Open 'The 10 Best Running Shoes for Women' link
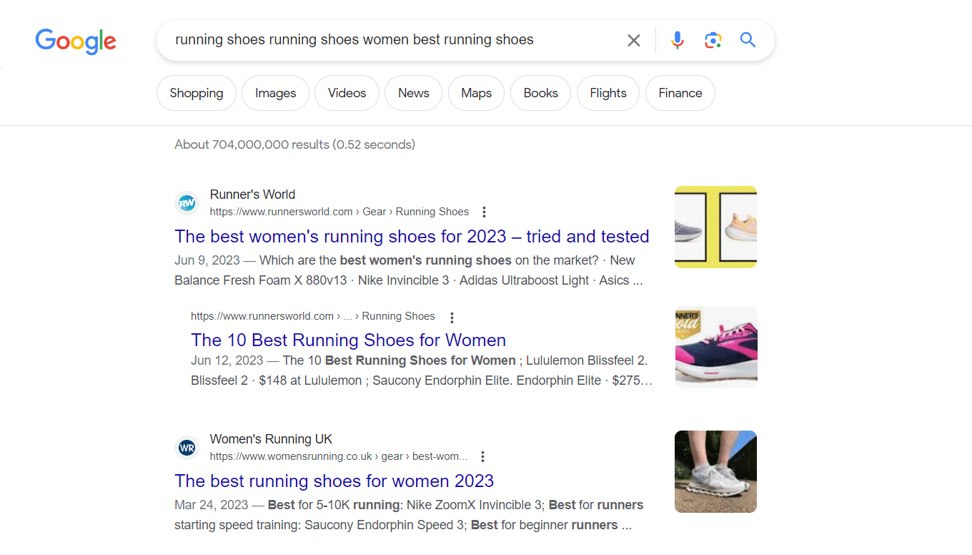The image size is (972, 555). tap(348, 340)
